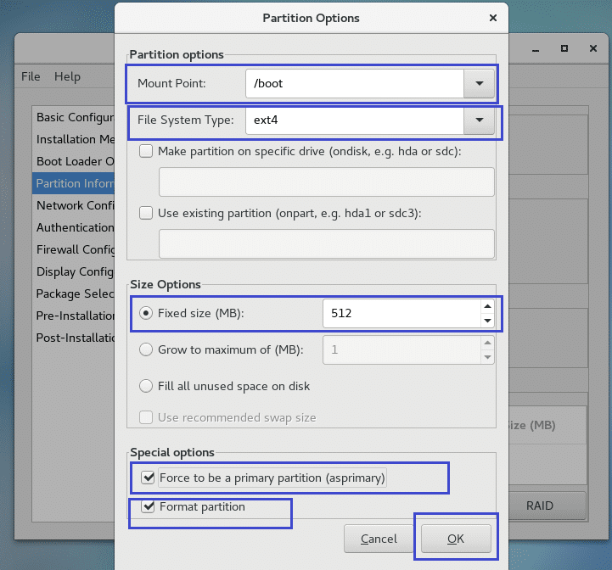Expand the File System Type dropdown
This screenshot has height=570, width=612.
[479, 120]
